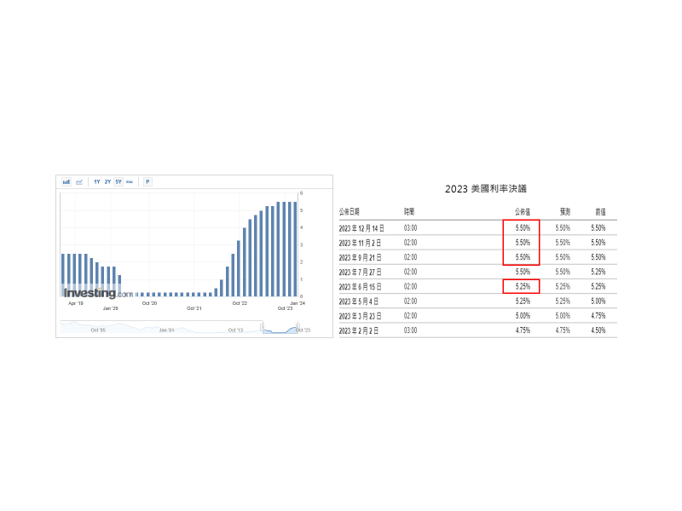The height and width of the screenshot is (511, 682).
Task: Click the 5.00% forecast for March 23
Action: [x=563, y=315]
